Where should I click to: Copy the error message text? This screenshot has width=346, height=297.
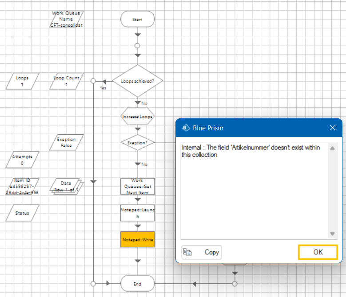[x=202, y=252]
